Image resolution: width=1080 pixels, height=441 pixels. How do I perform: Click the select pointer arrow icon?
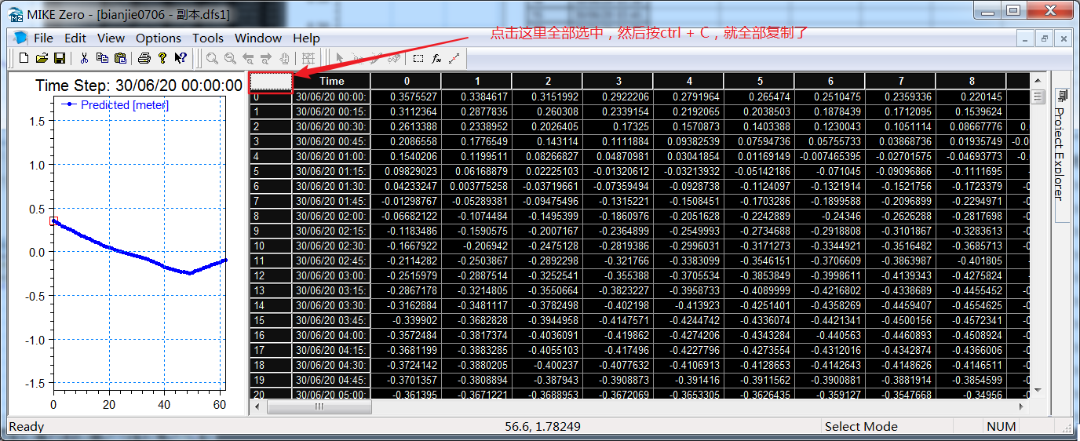340,57
